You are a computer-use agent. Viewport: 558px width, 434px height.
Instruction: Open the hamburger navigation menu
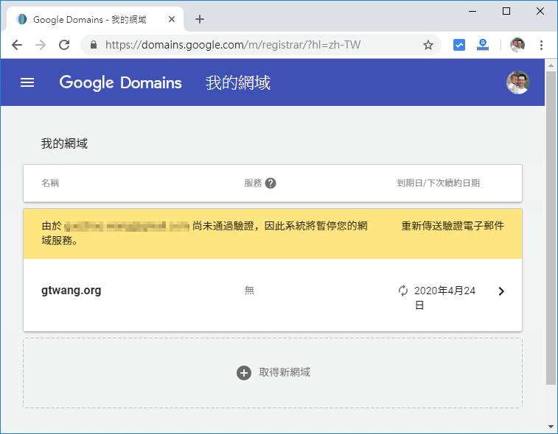click(27, 82)
